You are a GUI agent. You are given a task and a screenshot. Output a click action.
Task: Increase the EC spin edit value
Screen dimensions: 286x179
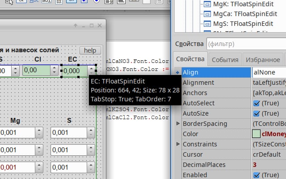[91, 68]
